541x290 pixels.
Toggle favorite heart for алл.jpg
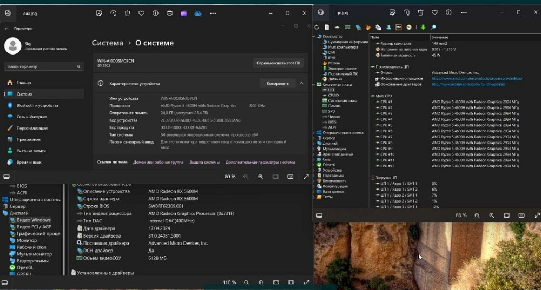(x=142, y=12)
